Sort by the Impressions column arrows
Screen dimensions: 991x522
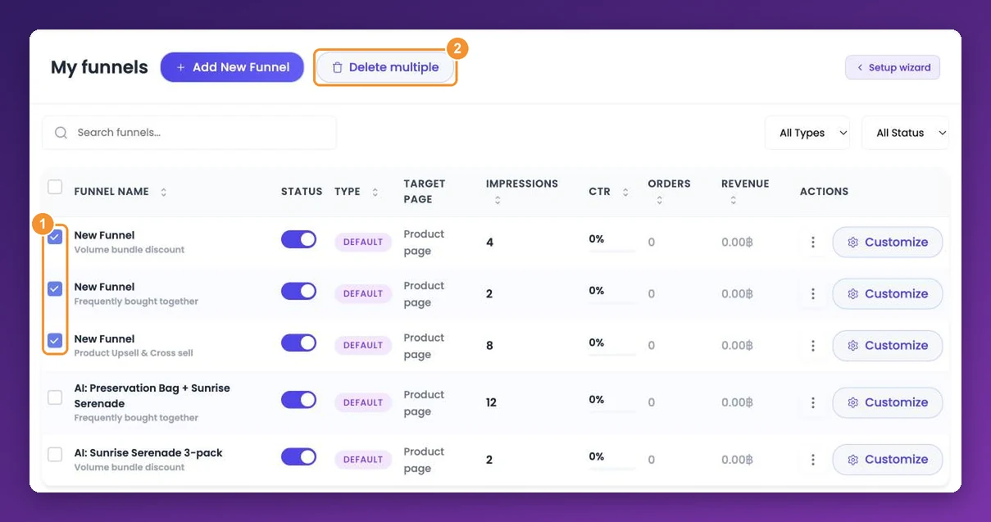497,200
